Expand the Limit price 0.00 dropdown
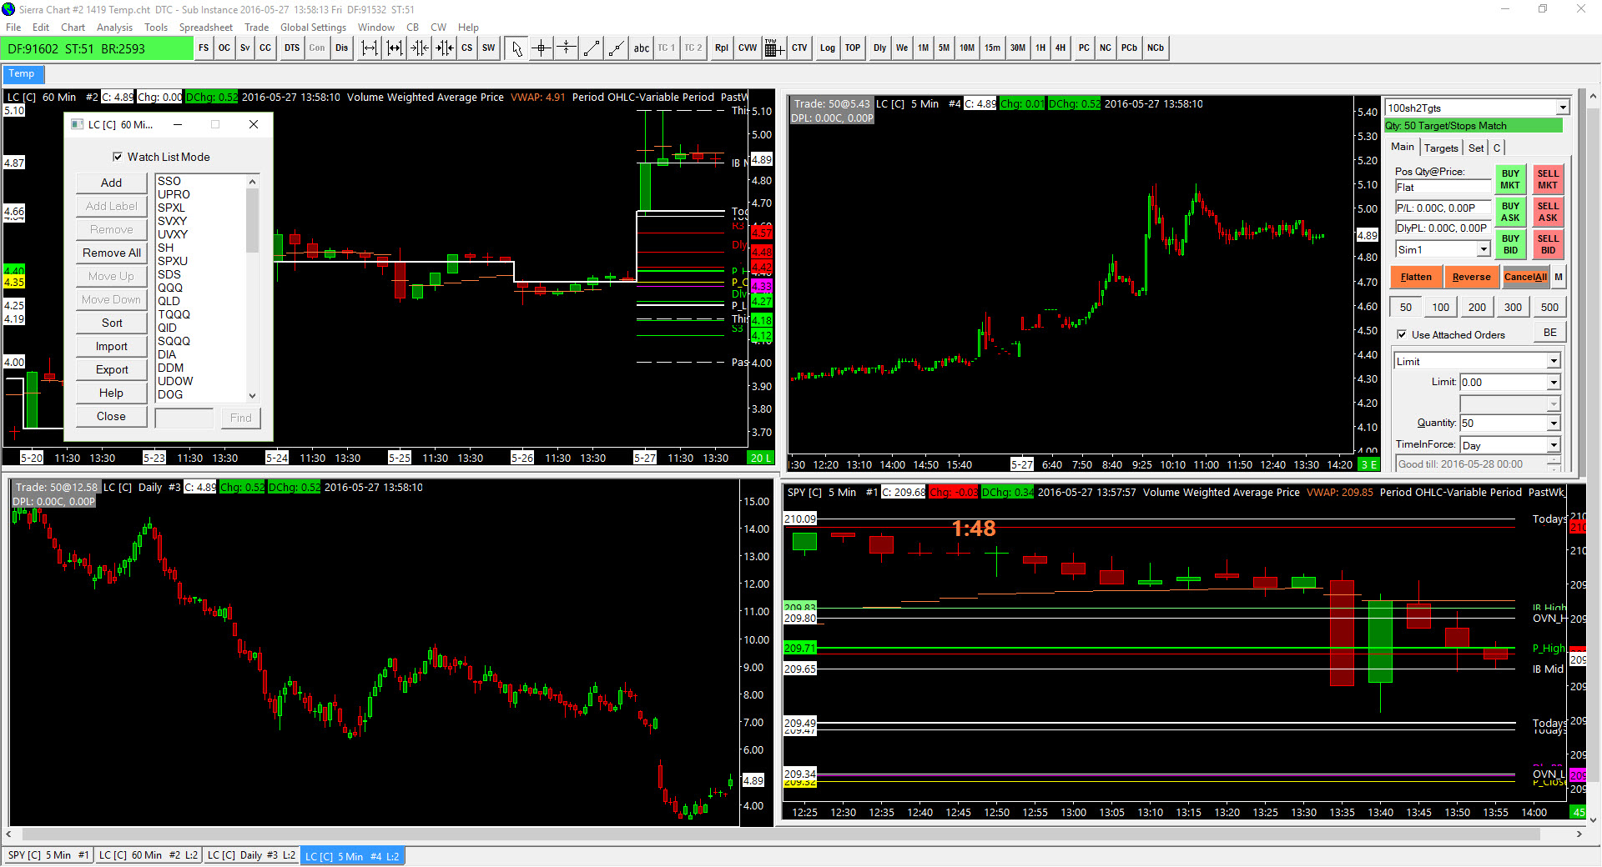Image resolution: width=1602 pixels, height=867 pixels. click(1554, 383)
